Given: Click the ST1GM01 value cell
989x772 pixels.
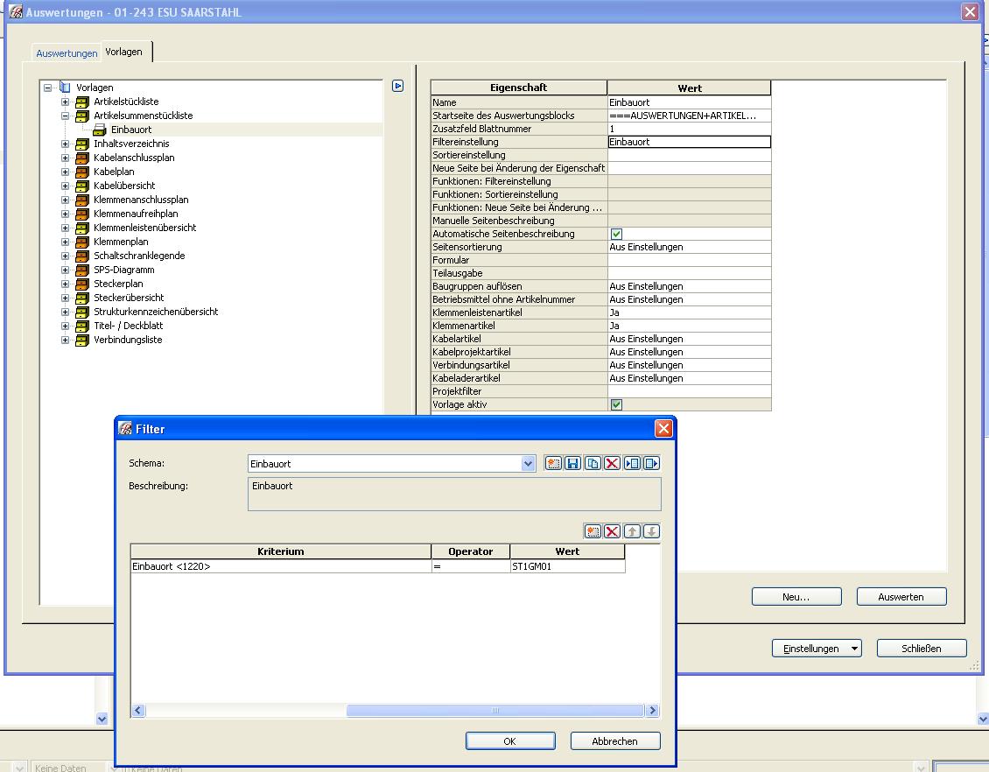Looking at the screenshot, I should pos(568,566).
